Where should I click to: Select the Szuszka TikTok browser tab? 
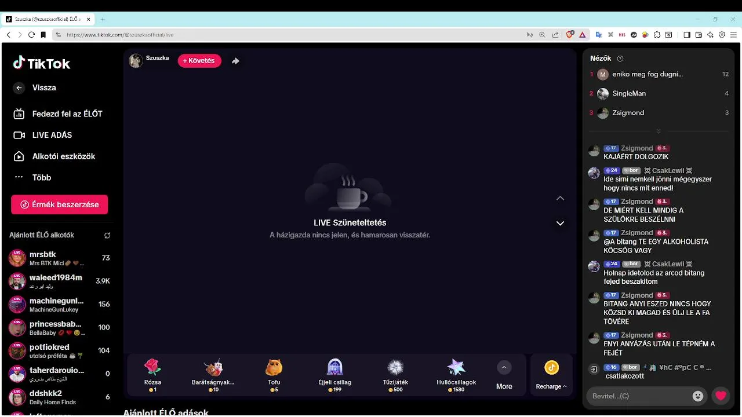(x=49, y=19)
